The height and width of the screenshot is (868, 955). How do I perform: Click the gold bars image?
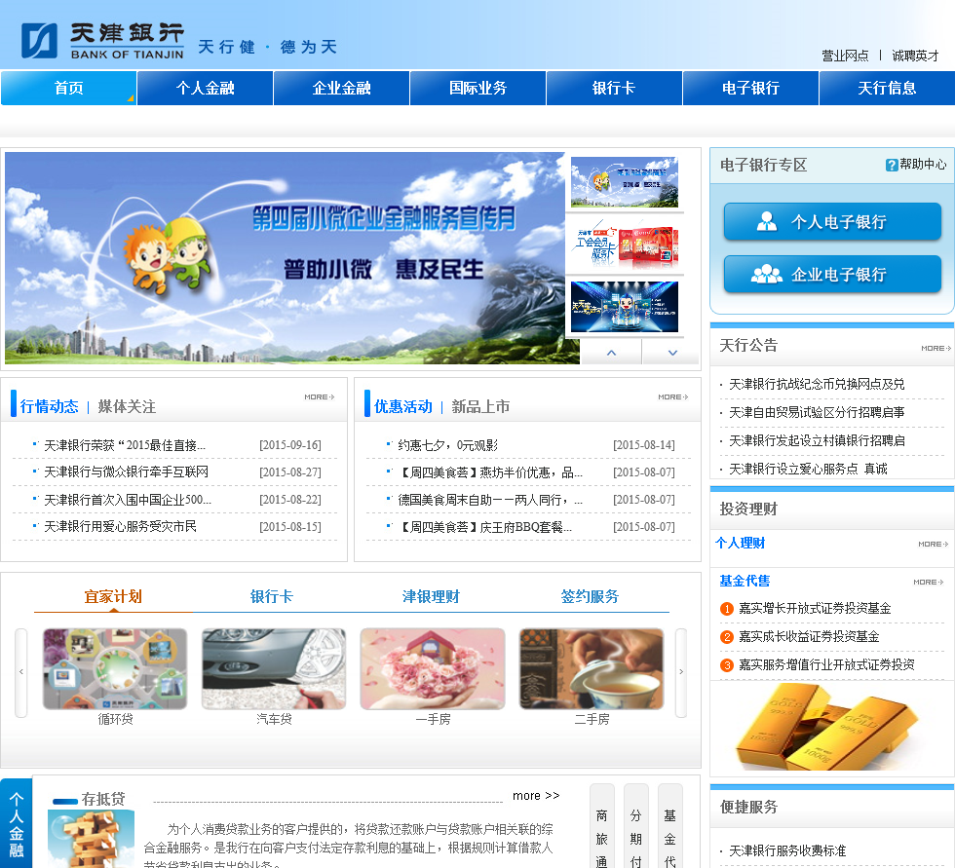click(x=827, y=726)
